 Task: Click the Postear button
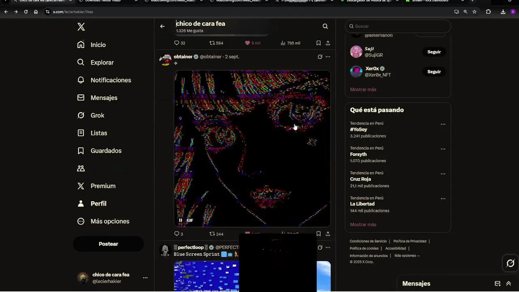point(108,244)
